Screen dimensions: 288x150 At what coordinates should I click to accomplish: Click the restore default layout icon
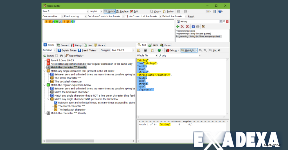214,11
